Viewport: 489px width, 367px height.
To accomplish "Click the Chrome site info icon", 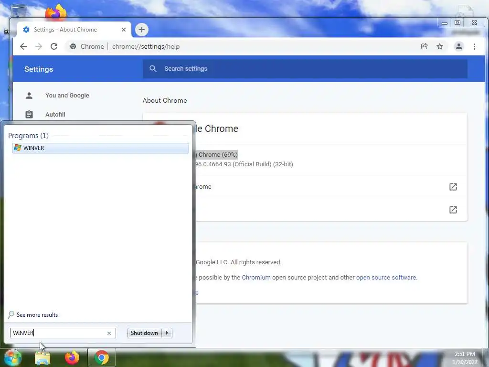I will [73, 46].
